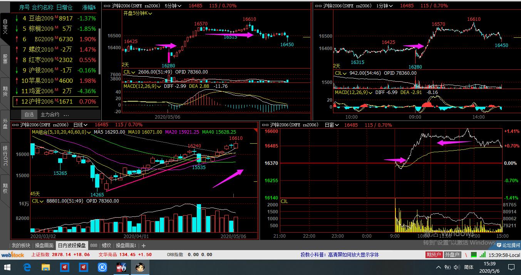
Task: Open Windows Start menu
Action: [8, 267]
